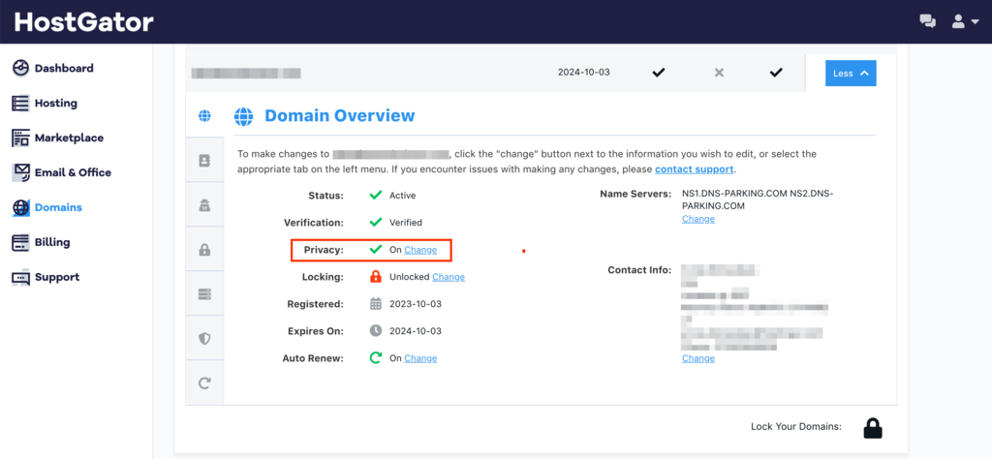992x459 pixels.
Task: Select the globe overview tab icon
Action: point(204,116)
